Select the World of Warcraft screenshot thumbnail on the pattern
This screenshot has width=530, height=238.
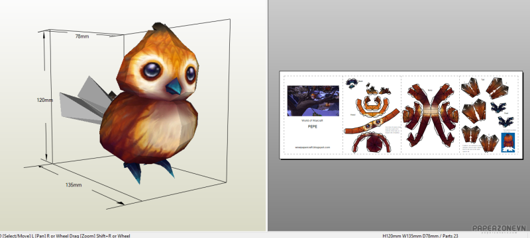pos(313,100)
